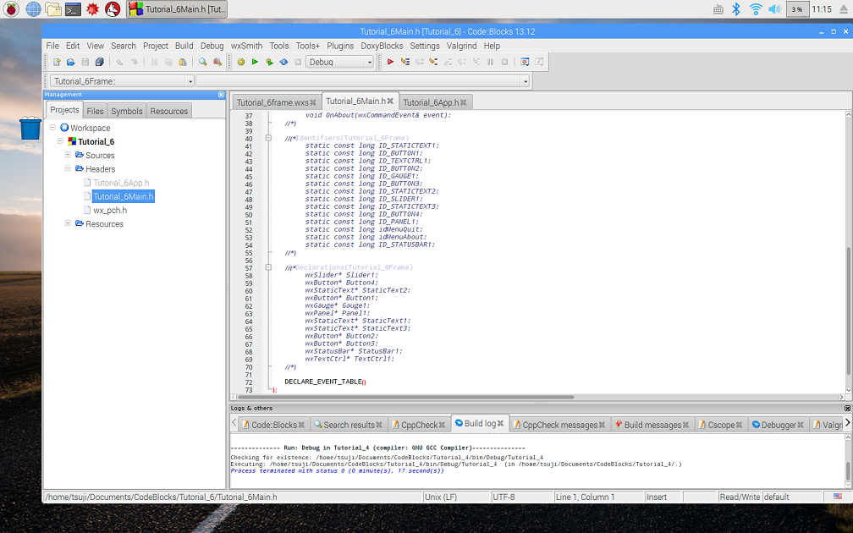The height and width of the screenshot is (533, 853).
Task: Show more log tabs with right arrow
Action: click(x=847, y=423)
